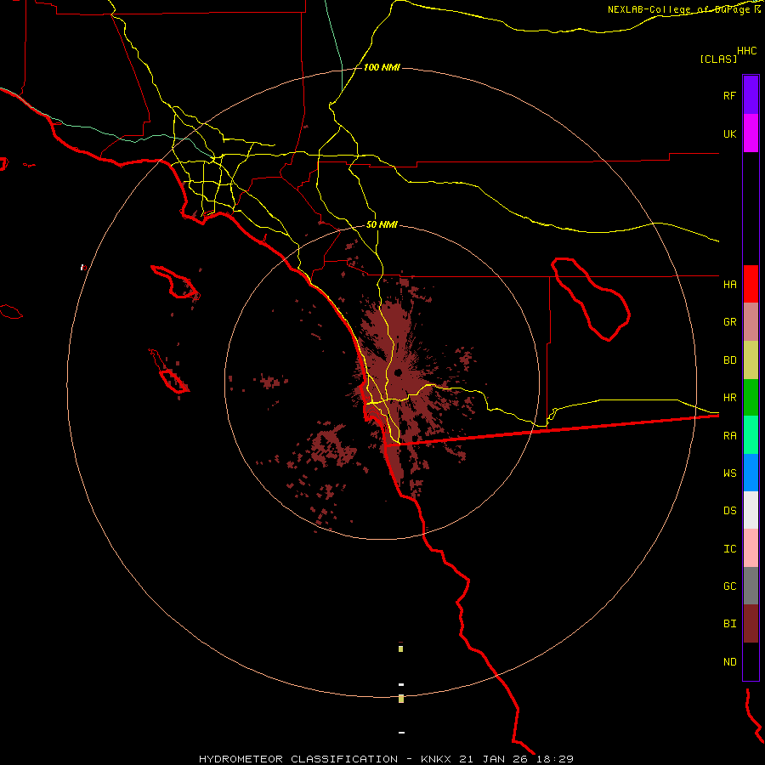Screen dimensions: 765x765
Task: Click the "DS" legend label
Action: click(729, 511)
